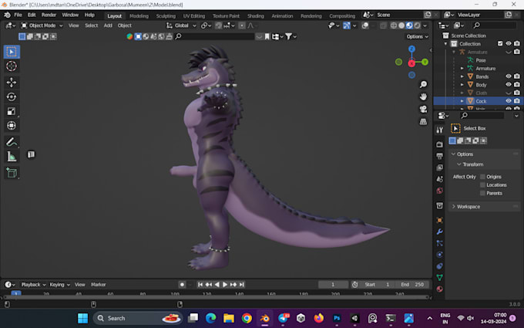Open the Output properties tab
The width and height of the screenshot is (524, 328).
tap(439, 156)
